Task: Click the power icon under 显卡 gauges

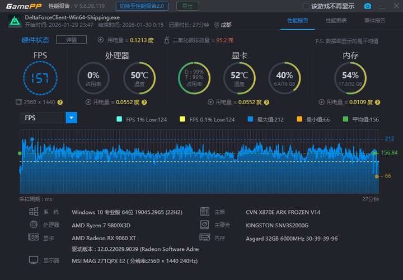Action: point(210,102)
